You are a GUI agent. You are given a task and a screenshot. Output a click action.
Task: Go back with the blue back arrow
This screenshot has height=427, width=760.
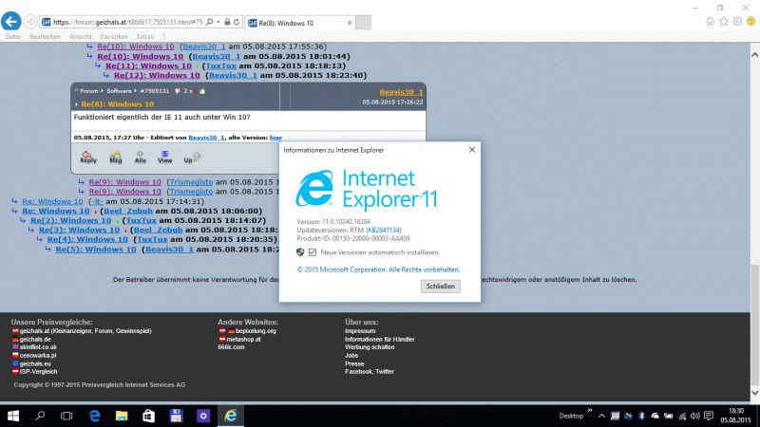[11, 21]
